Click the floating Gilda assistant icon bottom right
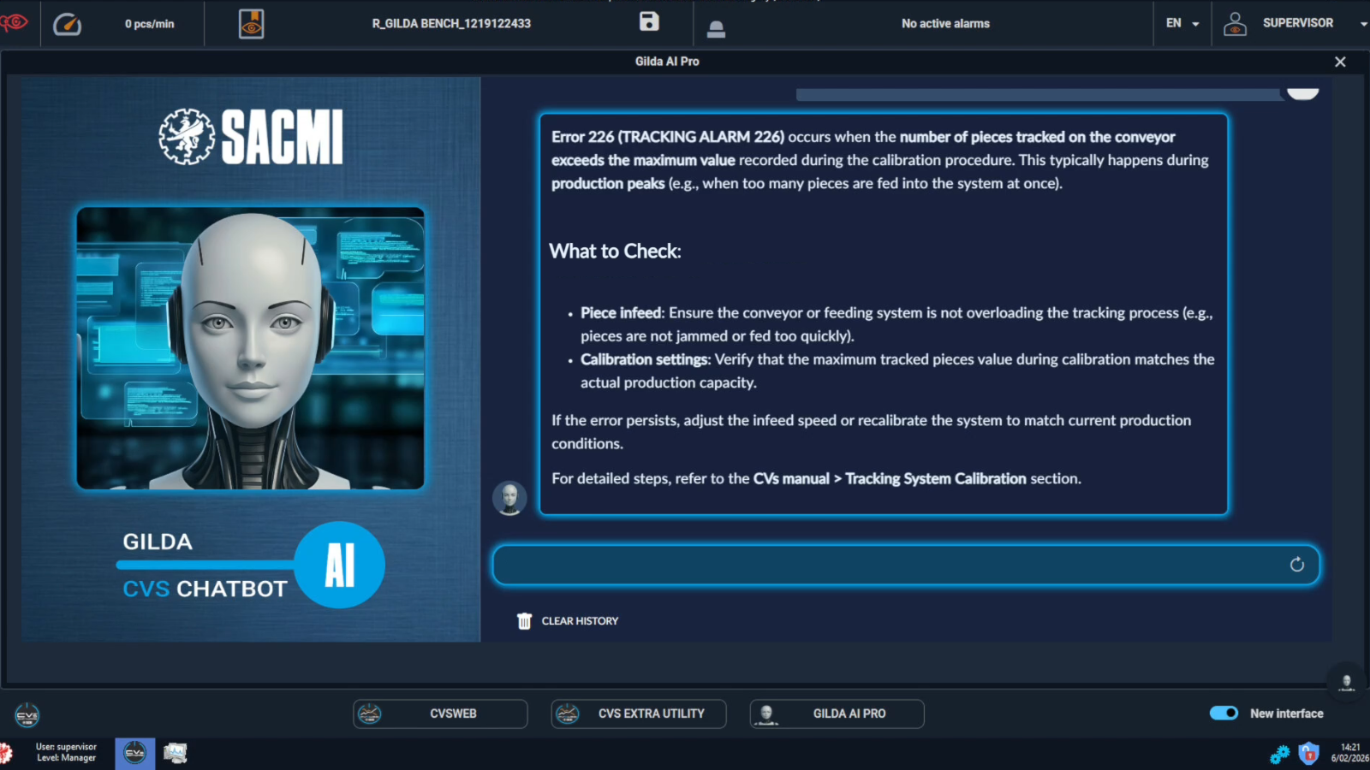 tap(1346, 682)
